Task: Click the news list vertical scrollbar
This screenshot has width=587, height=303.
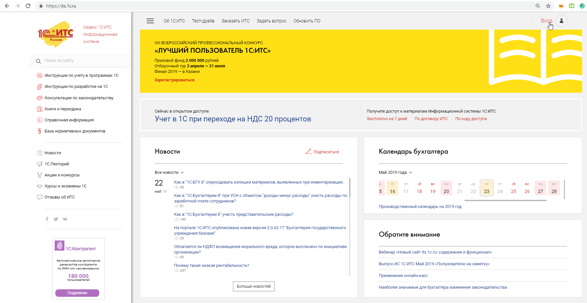Action: pyautogui.click(x=350, y=187)
